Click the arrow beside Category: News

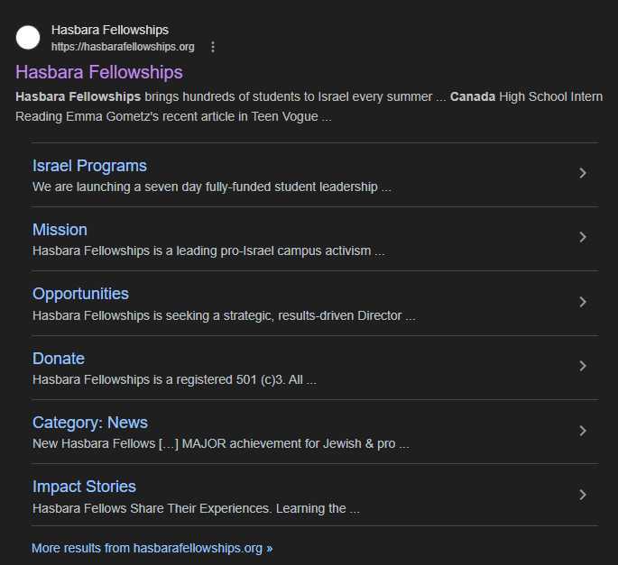click(583, 431)
